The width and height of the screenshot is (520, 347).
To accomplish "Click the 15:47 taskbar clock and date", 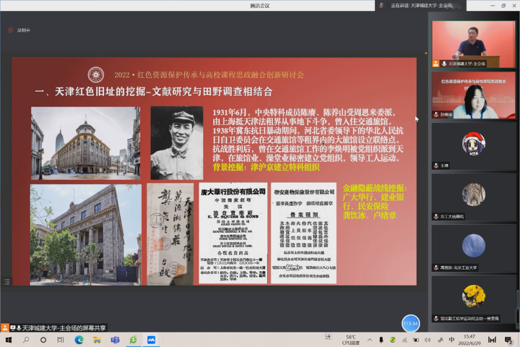I will click(469, 340).
